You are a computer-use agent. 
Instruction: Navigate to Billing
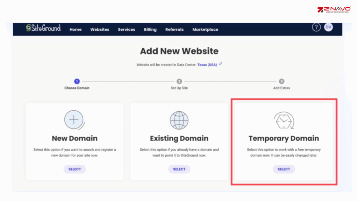tap(150, 30)
